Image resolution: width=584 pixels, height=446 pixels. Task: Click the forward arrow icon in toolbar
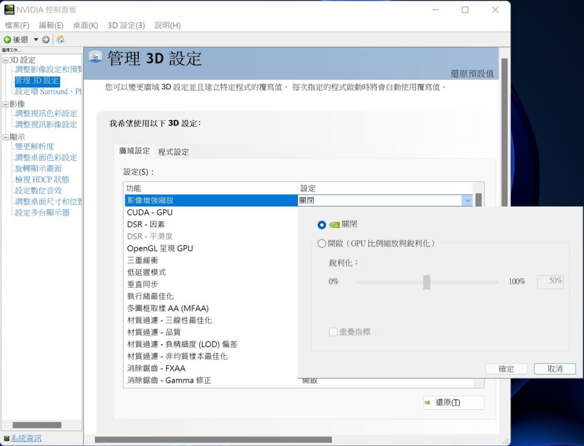click(46, 40)
